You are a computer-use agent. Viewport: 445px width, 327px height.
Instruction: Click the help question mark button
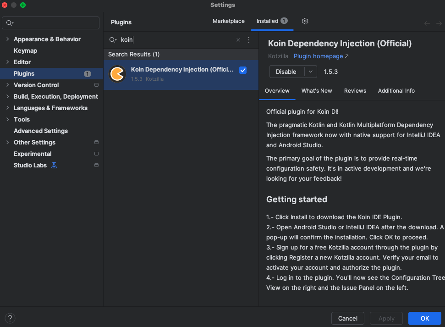click(10, 318)
